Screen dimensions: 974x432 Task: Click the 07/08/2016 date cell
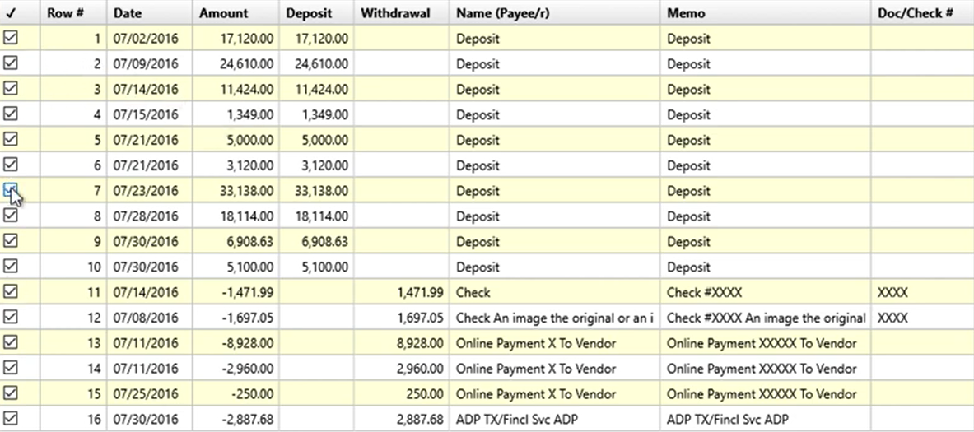coord(150,318)
